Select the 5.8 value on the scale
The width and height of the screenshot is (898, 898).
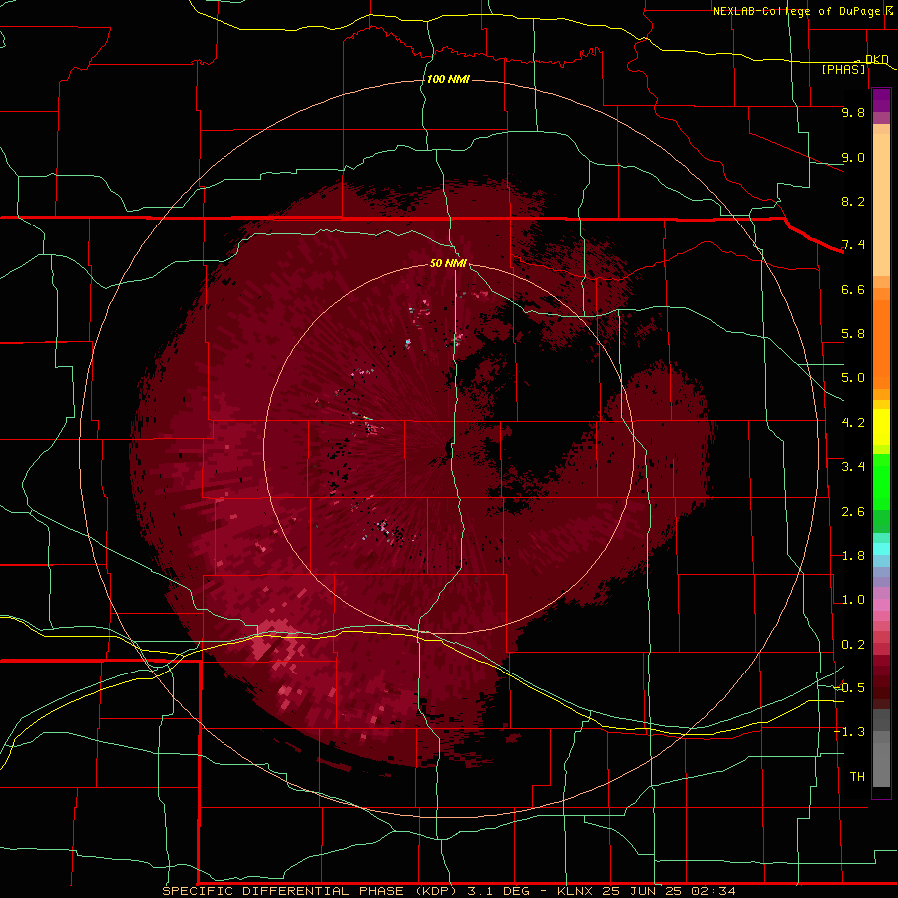click(x=853, y=334)
